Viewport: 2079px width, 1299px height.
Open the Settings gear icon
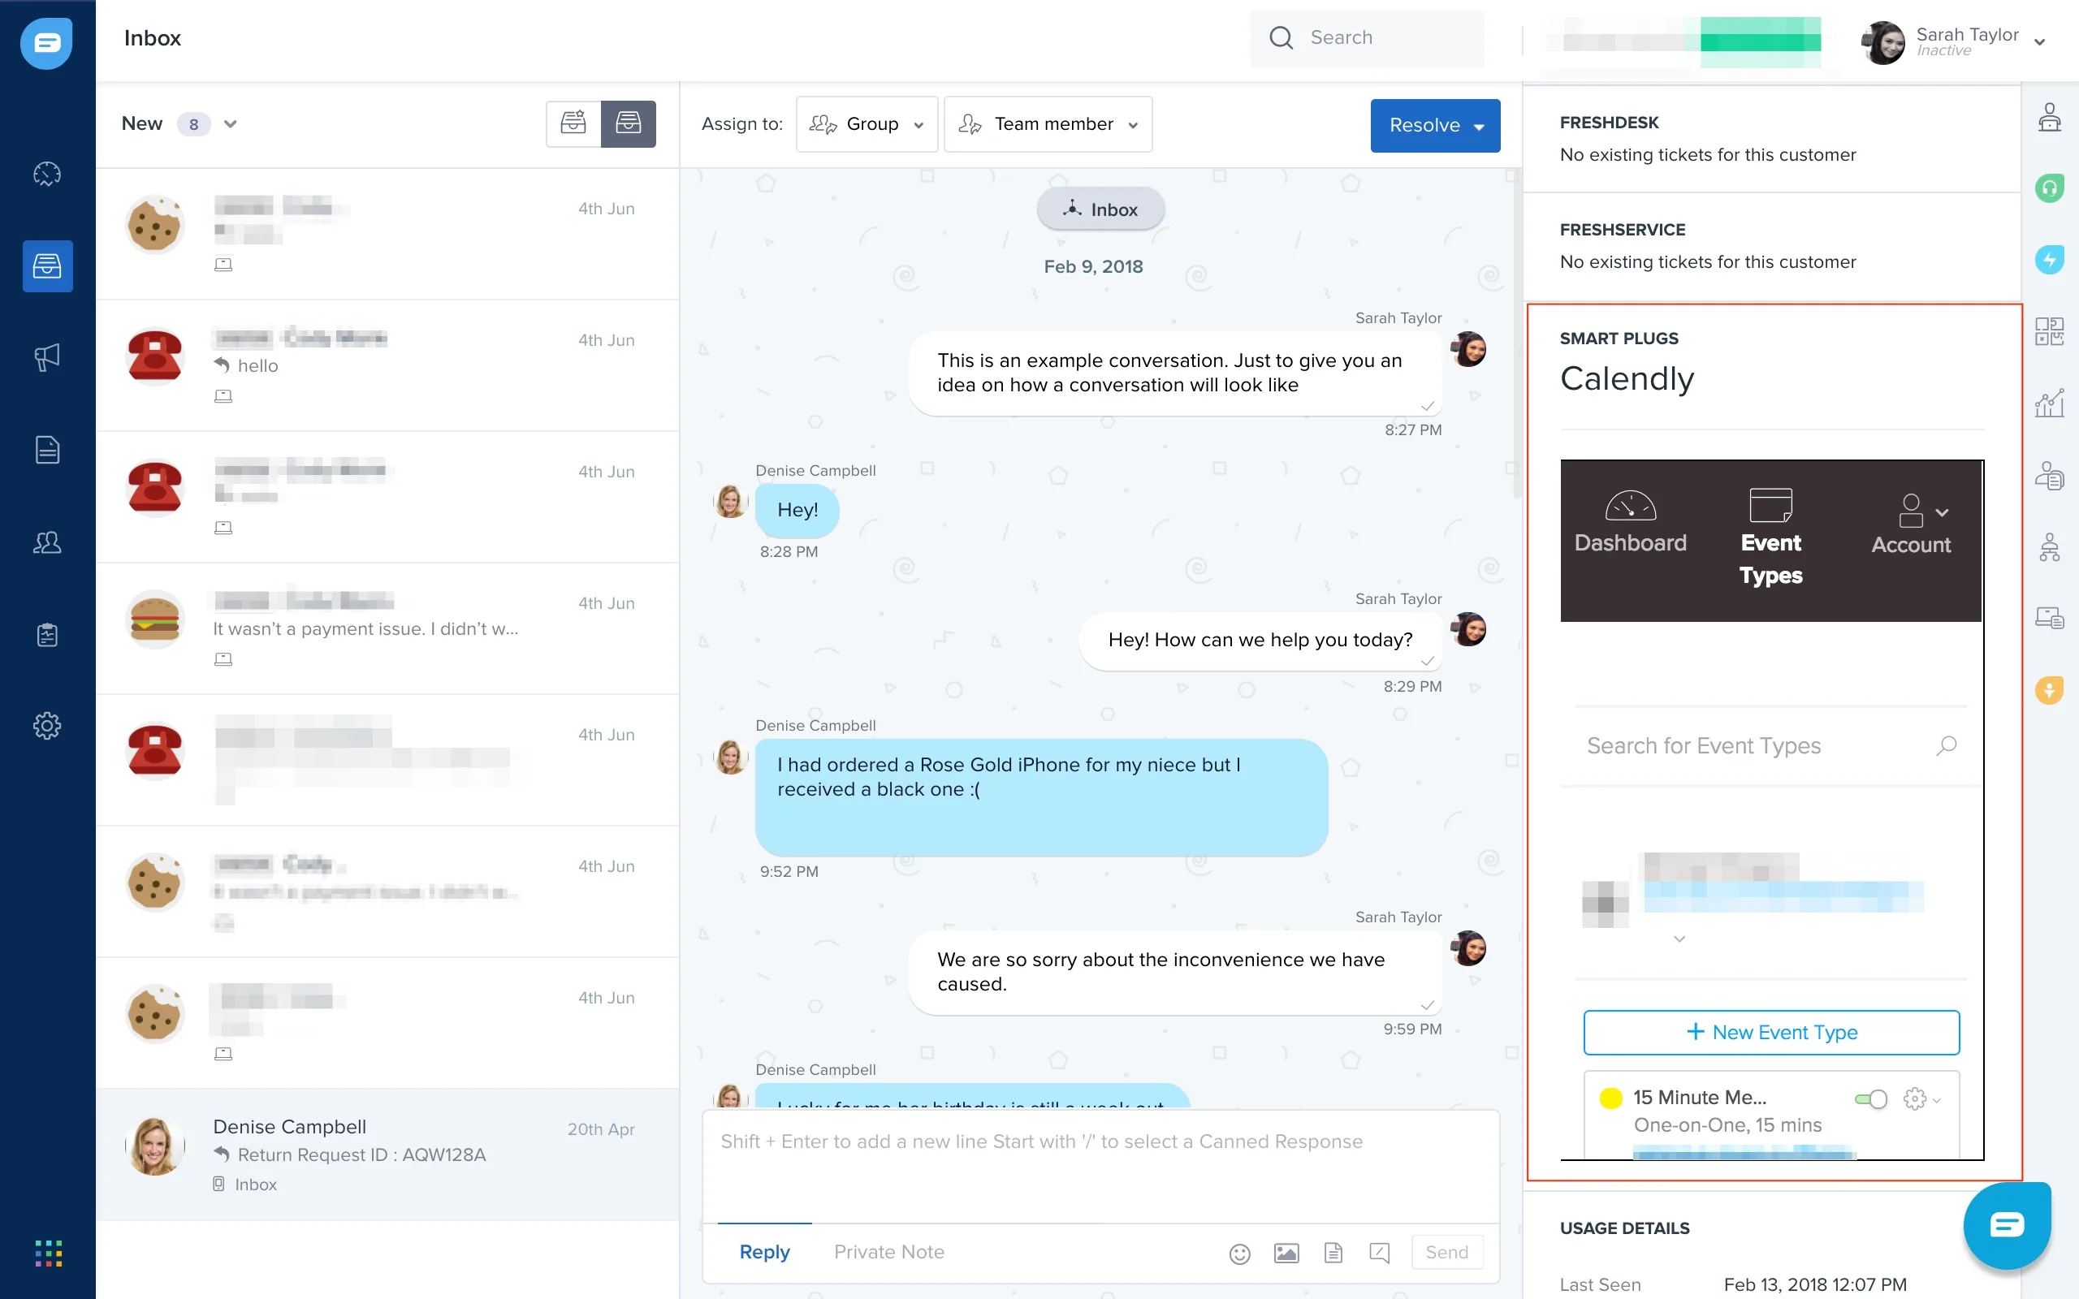(46, 727)
